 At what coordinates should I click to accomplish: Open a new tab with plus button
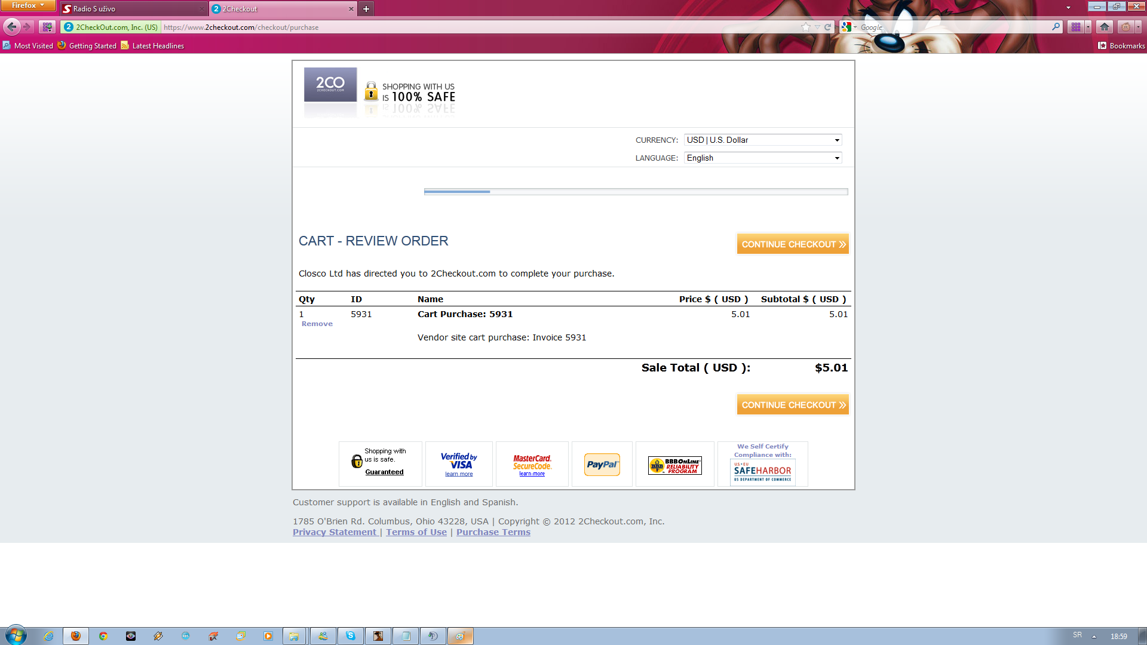[366, 9]
